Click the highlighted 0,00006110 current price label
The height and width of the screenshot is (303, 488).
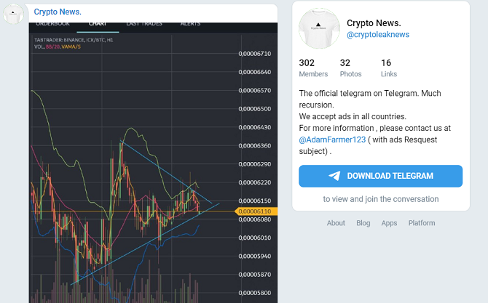(256, 211)
